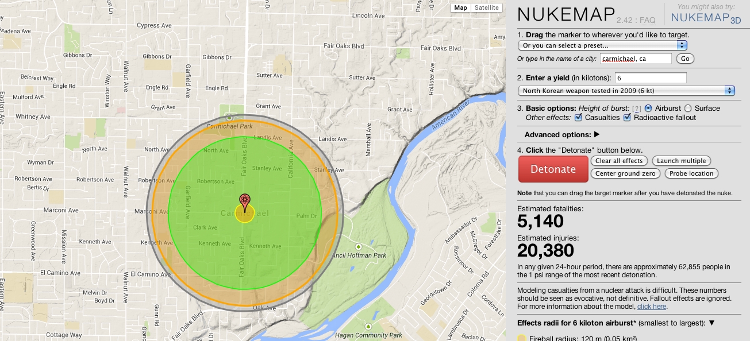Image resolution: width=750 pixels, height=341 pixels.
Task: Click the fatalities figure "5,140"
Action: point(541,221)
